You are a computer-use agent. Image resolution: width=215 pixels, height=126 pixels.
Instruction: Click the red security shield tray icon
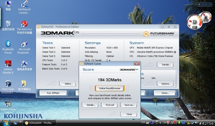tap(168, 123)
